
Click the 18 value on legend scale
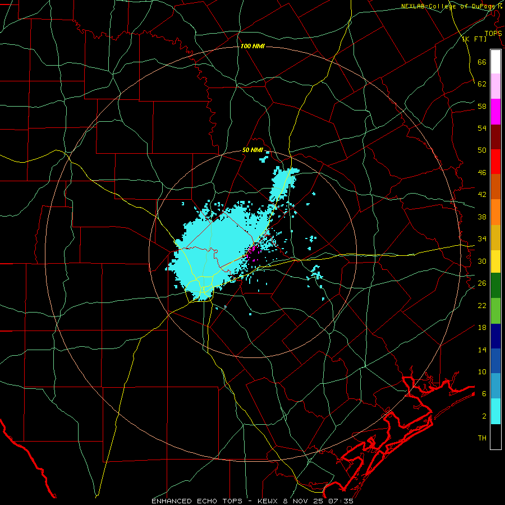(482, 327)
